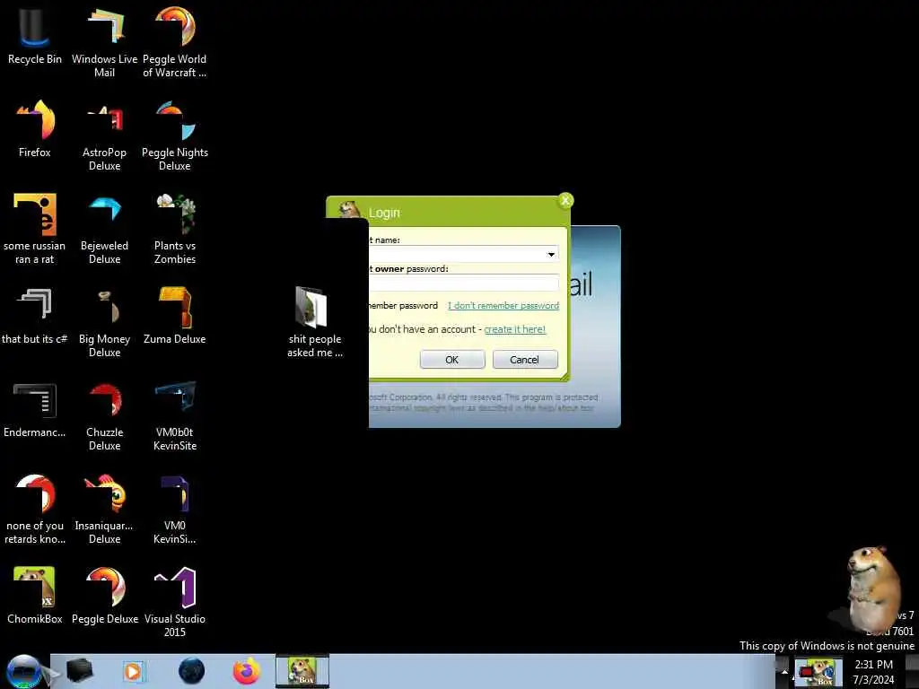Click the account name combo box field
The width and height of the screenshot is (919, 689).
[x=464, y=254]
